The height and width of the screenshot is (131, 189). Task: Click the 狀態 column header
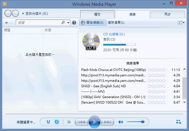48,30
